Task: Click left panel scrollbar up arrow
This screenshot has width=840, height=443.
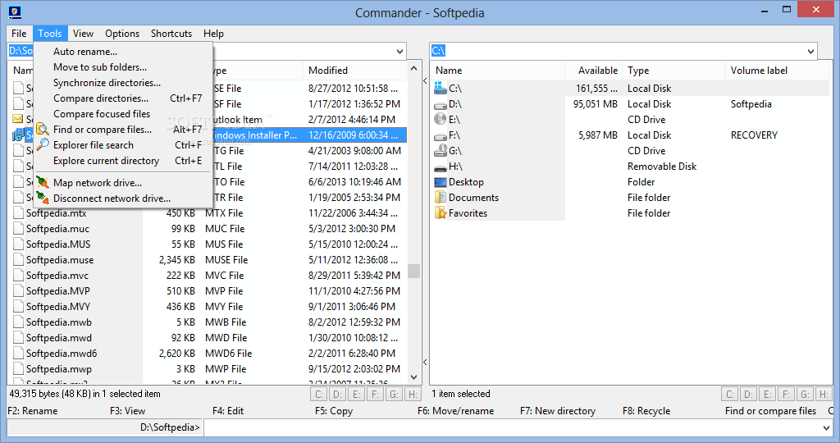Action: tap(413, 69)
